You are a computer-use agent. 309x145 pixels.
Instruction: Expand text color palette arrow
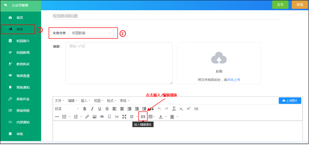[x=166, y=117]
